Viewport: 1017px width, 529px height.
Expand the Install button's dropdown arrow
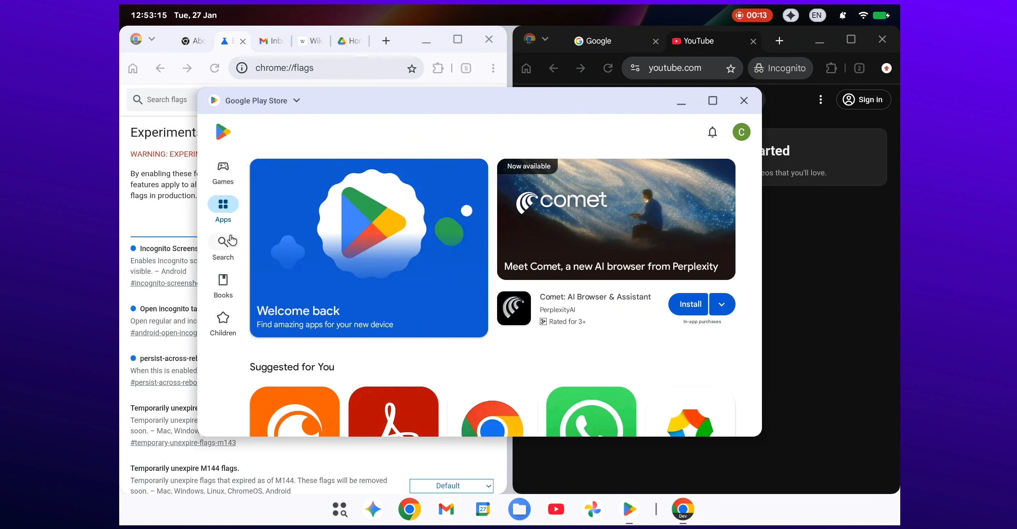point(722,304)
